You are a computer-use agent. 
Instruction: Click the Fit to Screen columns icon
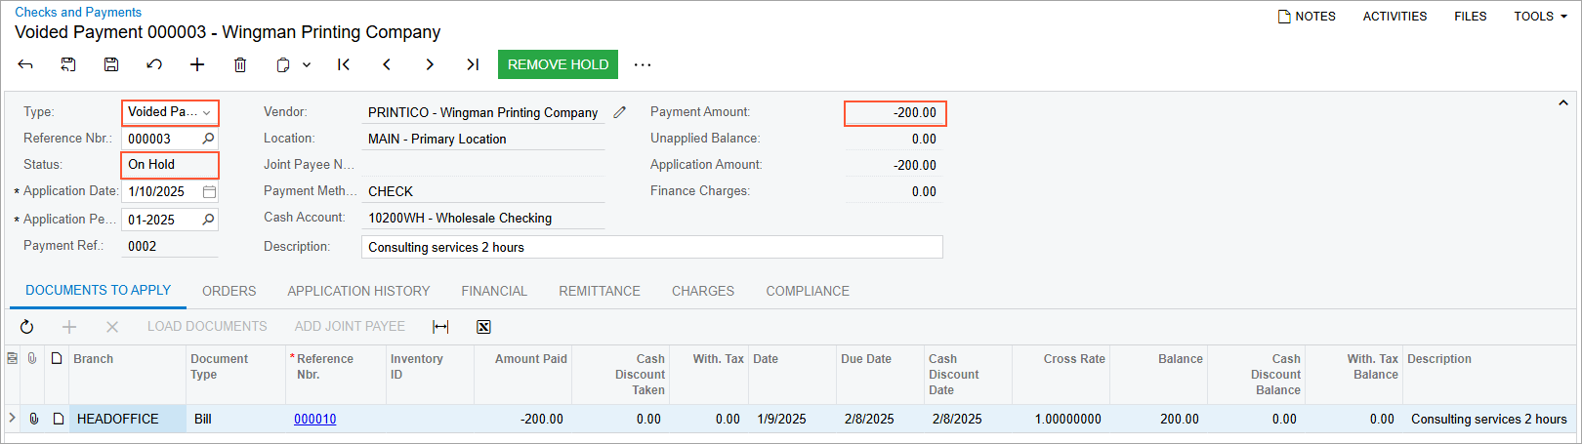[x=440, y=327]
